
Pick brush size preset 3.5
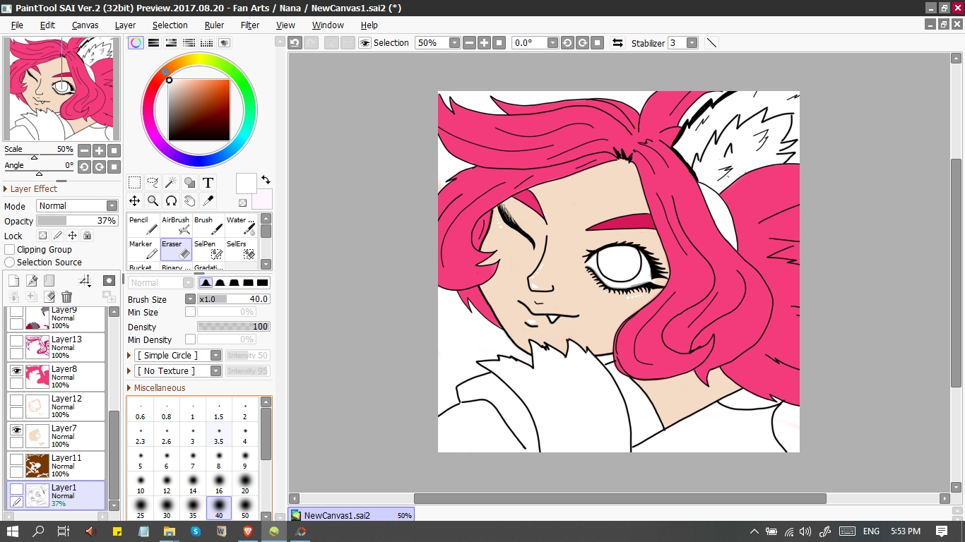tap(219, 434)
